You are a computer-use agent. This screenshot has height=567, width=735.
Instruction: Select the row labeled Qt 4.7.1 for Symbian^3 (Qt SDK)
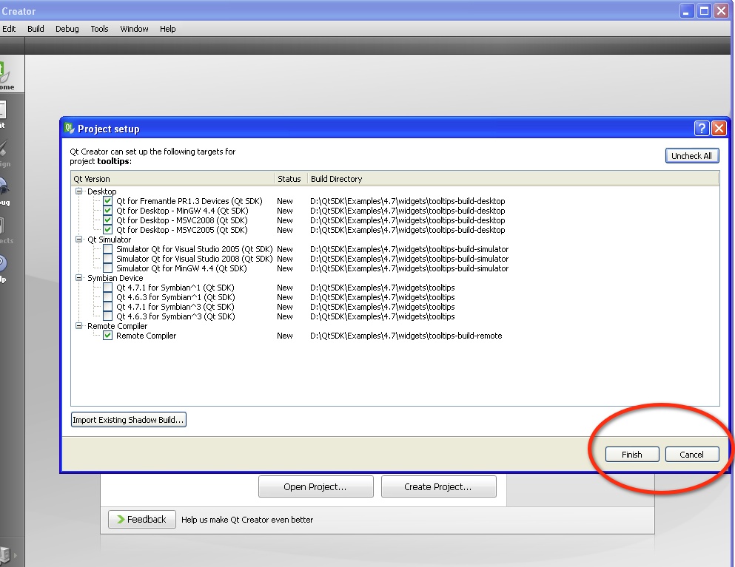(175, 307)
